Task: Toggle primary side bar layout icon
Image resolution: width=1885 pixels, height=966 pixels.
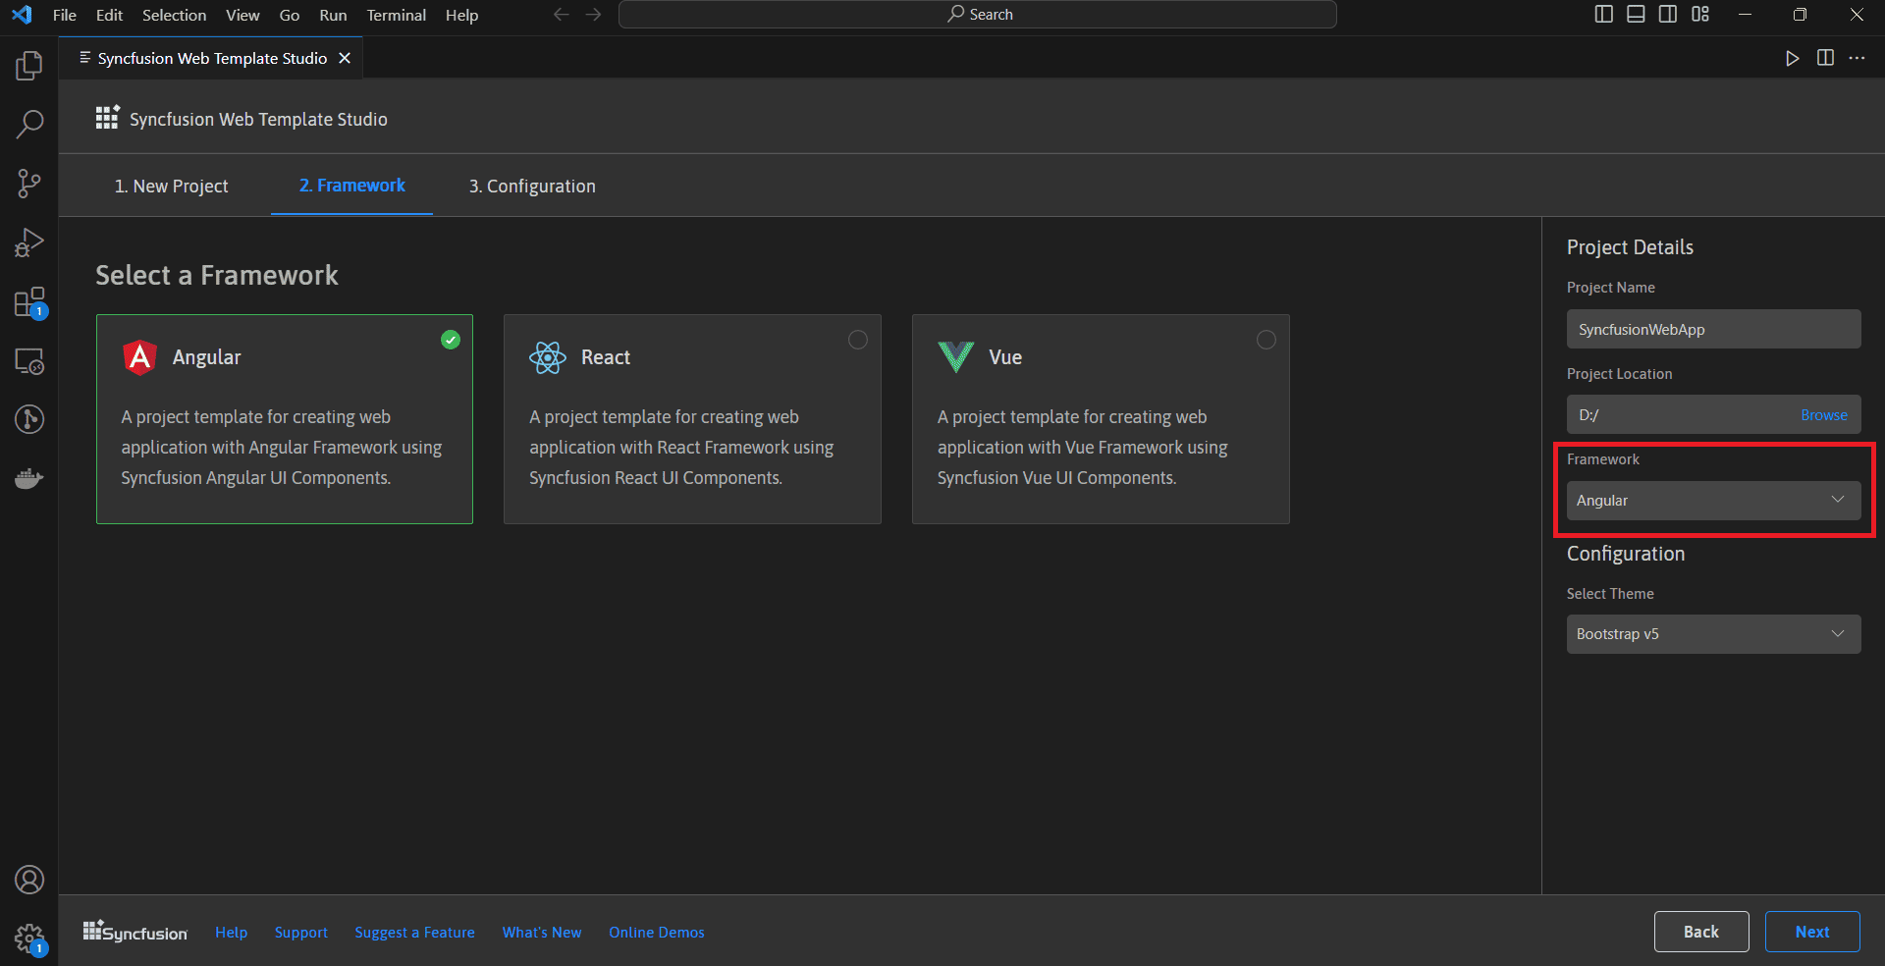Action: coord(1604,14)
